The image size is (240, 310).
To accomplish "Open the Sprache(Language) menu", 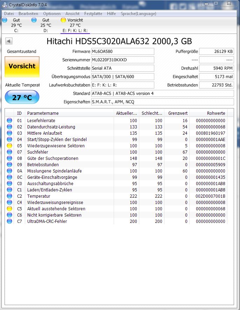I will [x=139, y=14].
